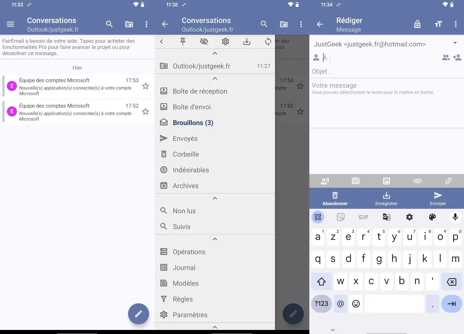Tap the sync refresh icon in the drawer
The height and width of the screenshot is (334, 464).
pyautogui.click(x=268, y=41)
